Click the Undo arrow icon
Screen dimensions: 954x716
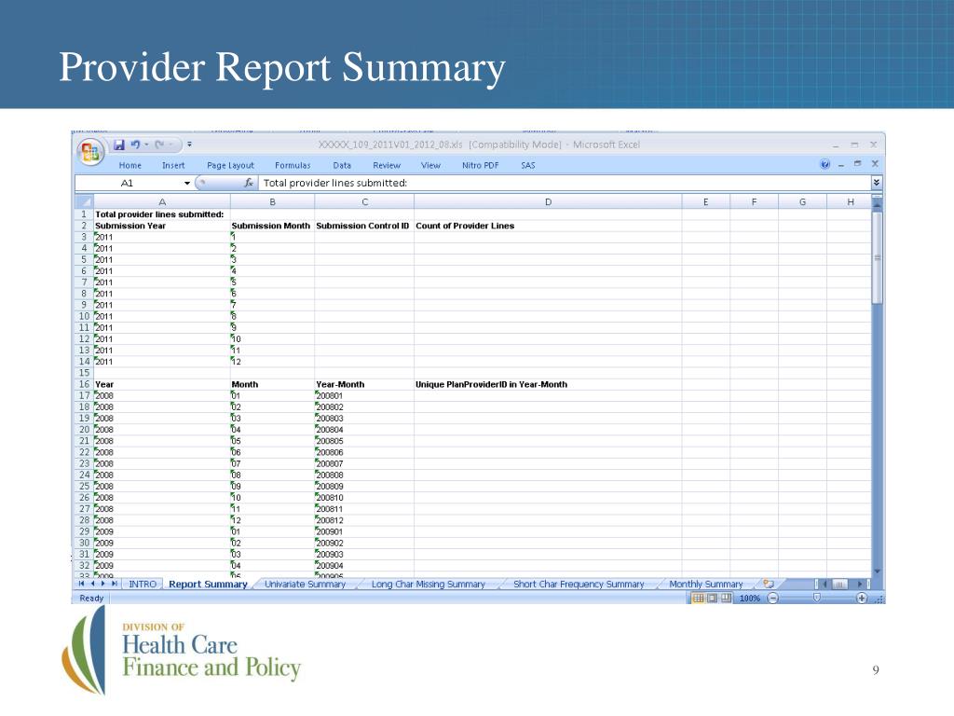pos(135,145)
